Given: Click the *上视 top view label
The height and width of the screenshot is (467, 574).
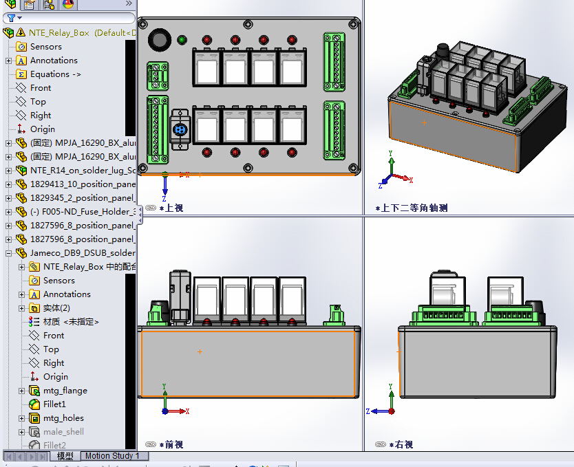Looking at the screenshot, I should point(171,208).
